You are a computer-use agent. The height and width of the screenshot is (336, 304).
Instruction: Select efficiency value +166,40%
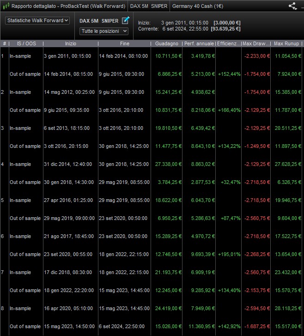pos(229,110)
